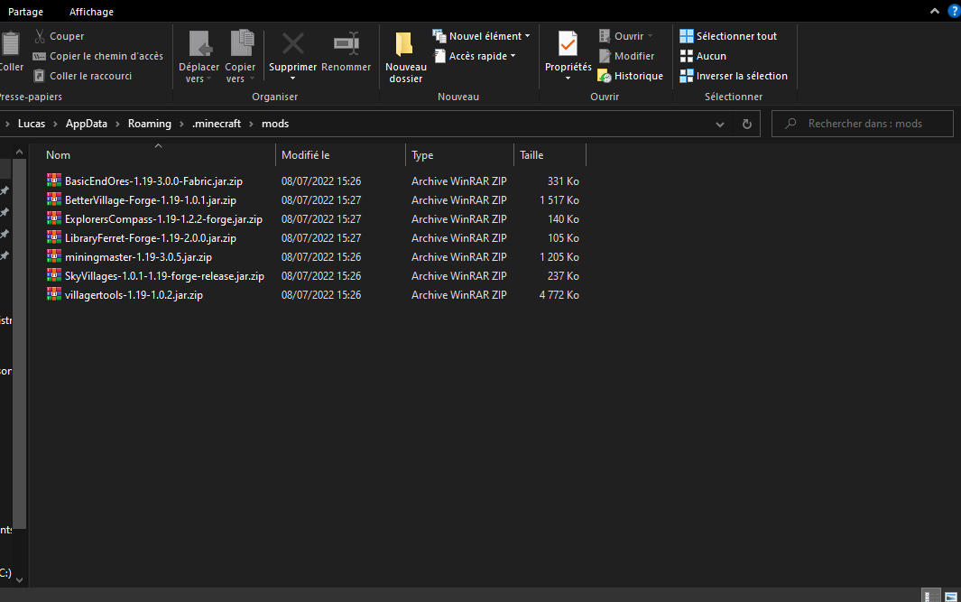This screenshot has height=602, width=961.
Task: Click Inverser la sélection
Action: [x=734, y=76]
